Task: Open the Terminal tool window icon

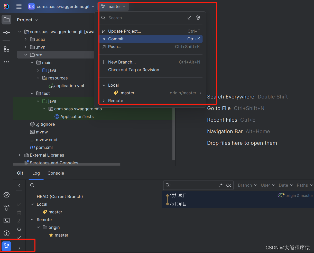Action: pos(6,220)
